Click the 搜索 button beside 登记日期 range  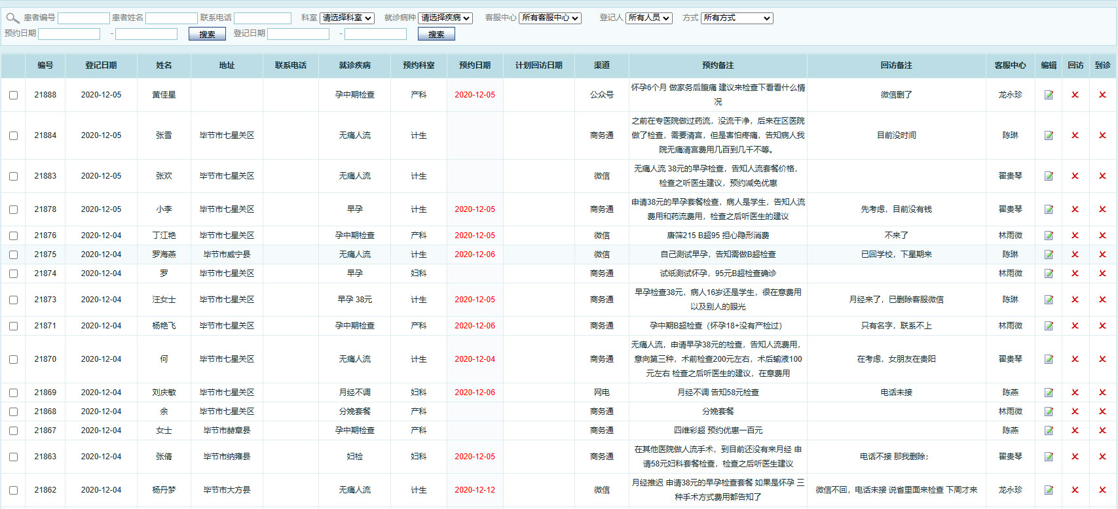436,34
